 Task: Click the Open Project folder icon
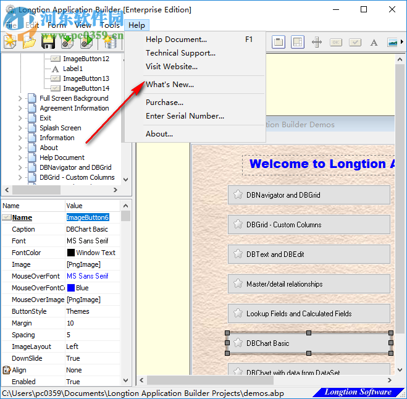point(29,42)
